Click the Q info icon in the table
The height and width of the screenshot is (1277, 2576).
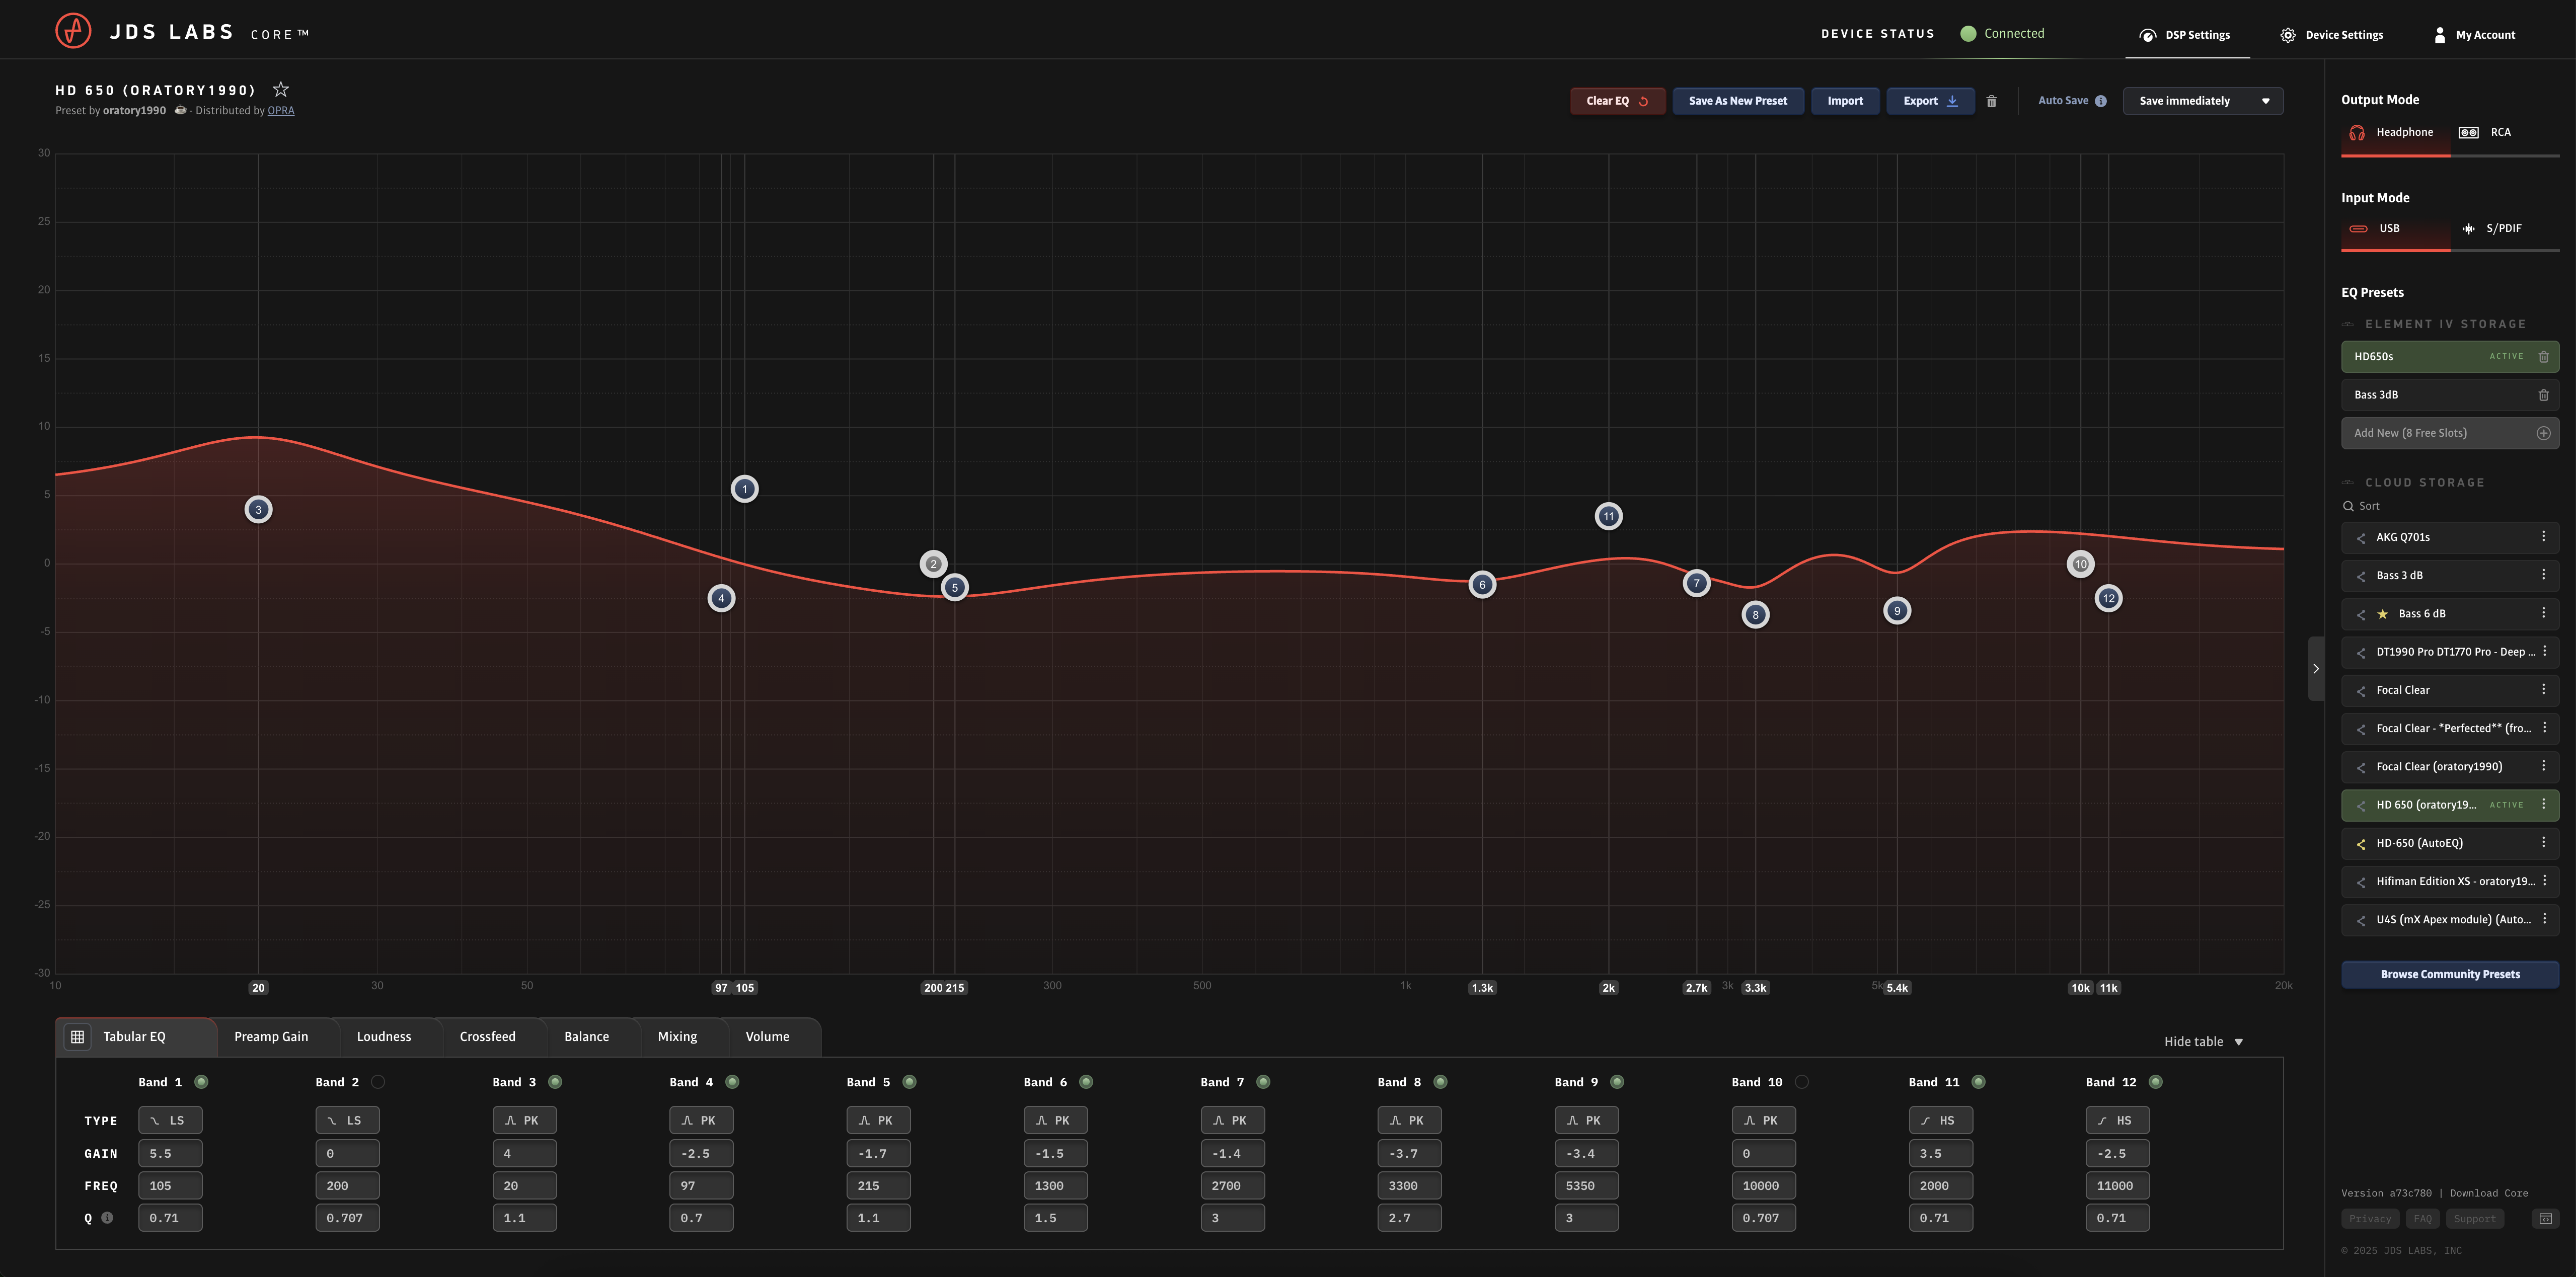click(x=107, y=1218)
